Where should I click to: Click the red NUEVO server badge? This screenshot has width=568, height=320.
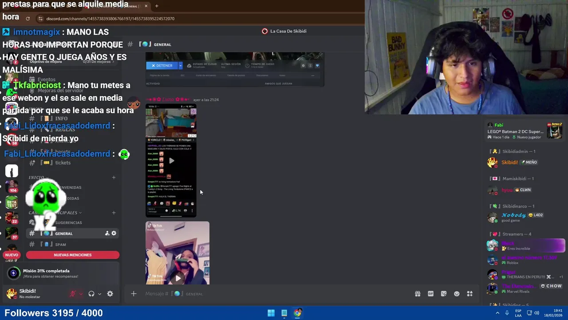point(12,255)
